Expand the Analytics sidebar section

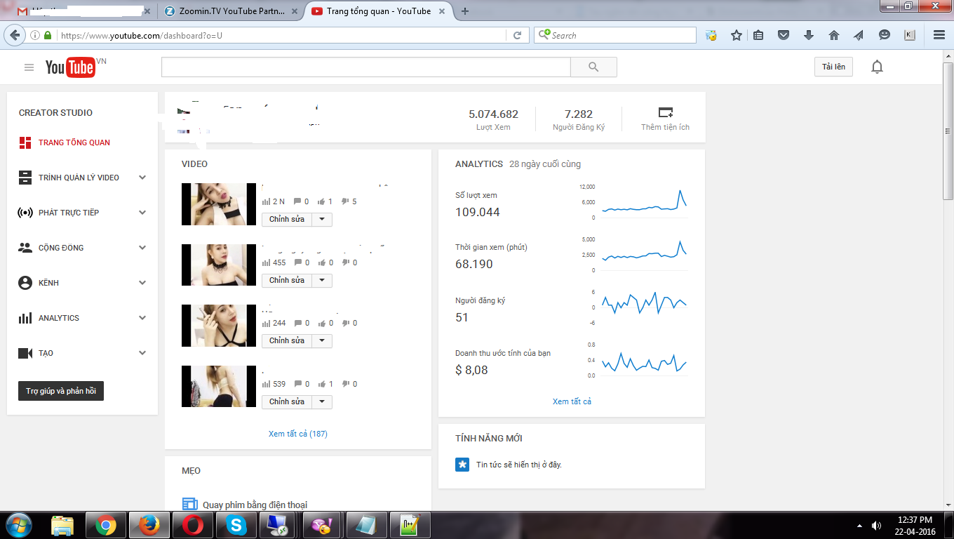142,318
